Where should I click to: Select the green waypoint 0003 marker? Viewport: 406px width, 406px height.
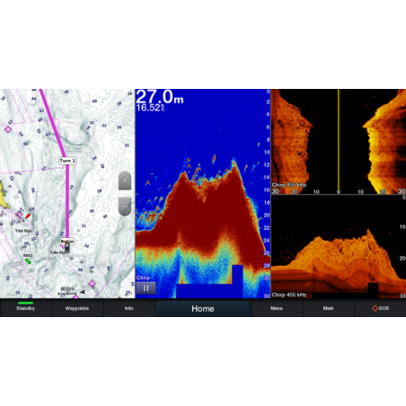coord(28,260)
